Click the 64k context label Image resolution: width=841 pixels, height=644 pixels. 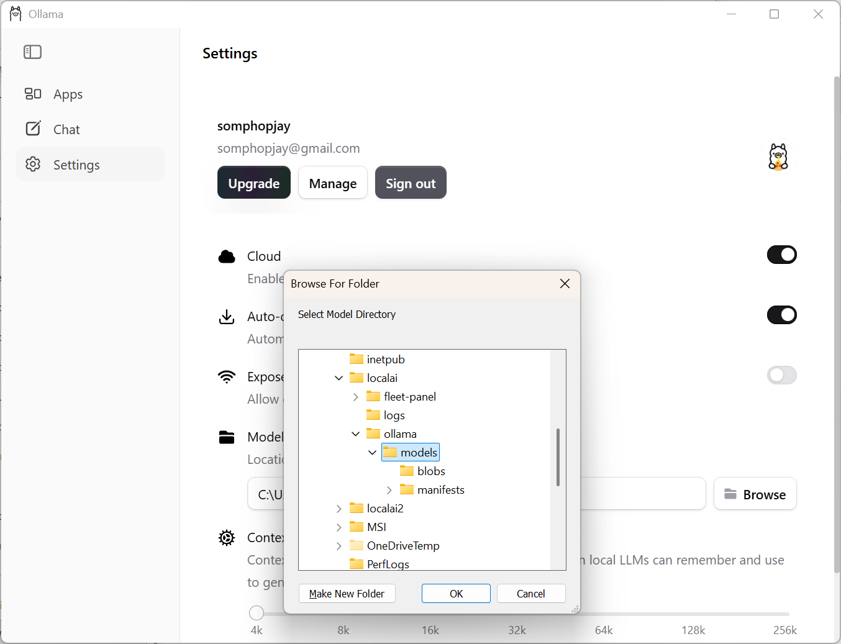click(604, 630)
